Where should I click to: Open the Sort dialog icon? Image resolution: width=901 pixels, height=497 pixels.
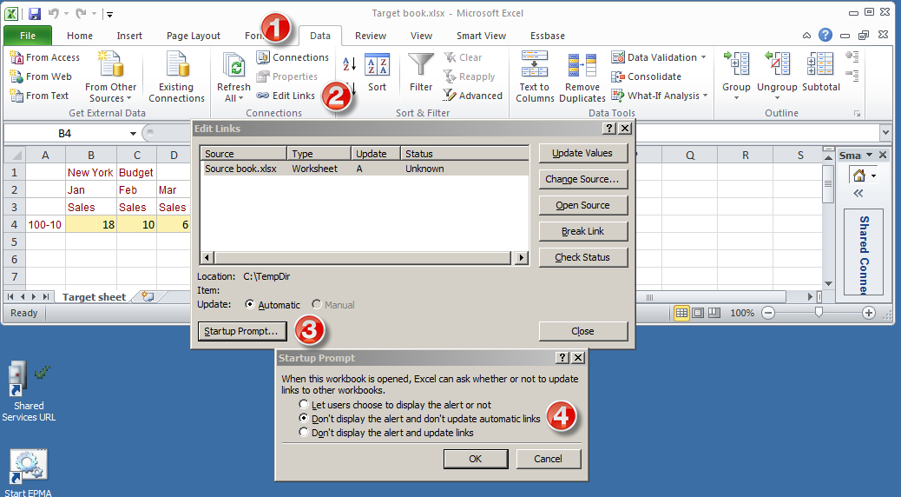[x=377, y=64]
